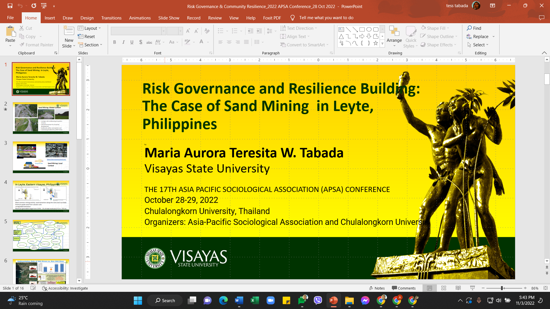Click the Find magnifier icon

tap(469, 28)
